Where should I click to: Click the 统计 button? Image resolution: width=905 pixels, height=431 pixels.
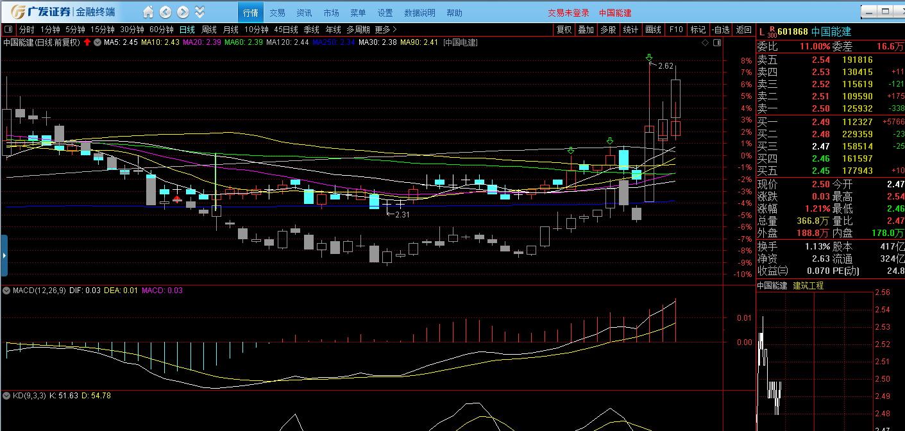point(630,30)
